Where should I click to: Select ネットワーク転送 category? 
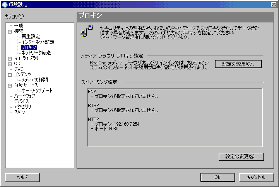coord(36,53)
